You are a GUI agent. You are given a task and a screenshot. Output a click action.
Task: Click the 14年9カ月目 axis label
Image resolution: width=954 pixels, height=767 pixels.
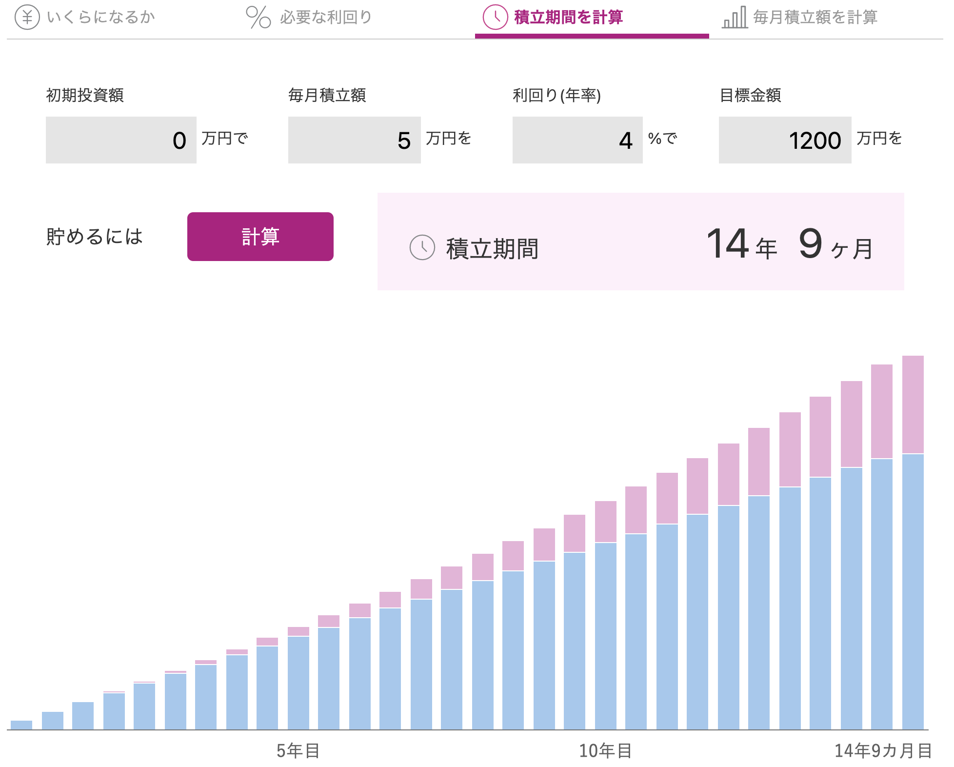click(883, 751)
